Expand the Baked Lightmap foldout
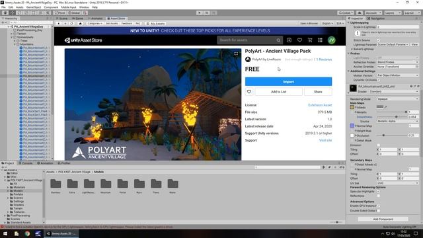423x238 pixels. coord(352,49)
